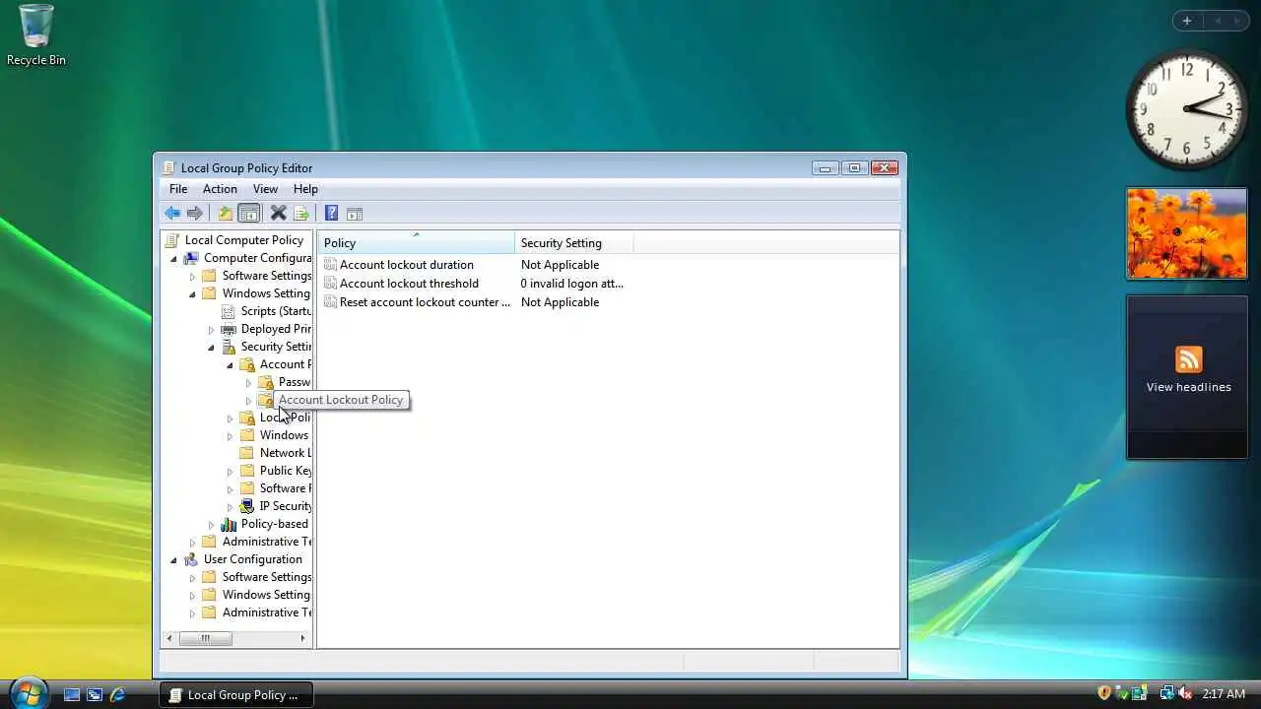Sort by the Security Setting column header
Image resolution: width=1261 pixels, height=709 pixels.
click(x=573, y=243)
